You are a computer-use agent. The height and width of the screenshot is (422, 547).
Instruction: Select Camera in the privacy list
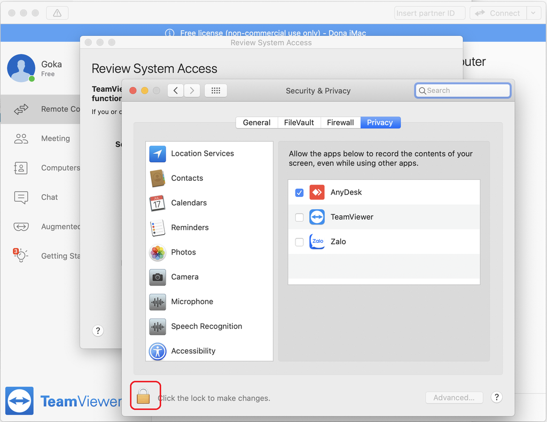pos(209,277)
